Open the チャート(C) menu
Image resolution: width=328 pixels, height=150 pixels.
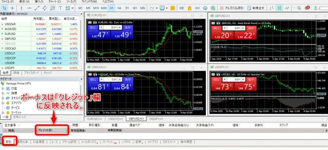(x=55, y=2)
